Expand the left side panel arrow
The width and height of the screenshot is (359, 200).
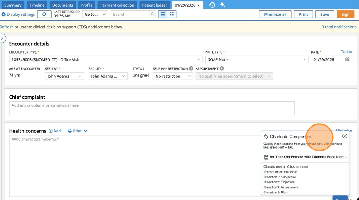point(2,38)
